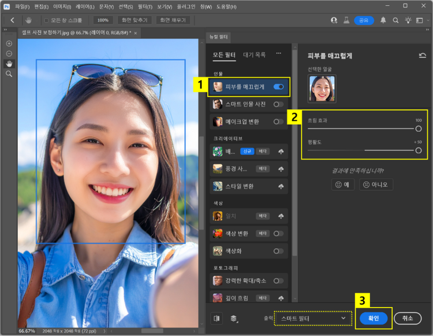Open the 필터(T) menu

(145, 6)
